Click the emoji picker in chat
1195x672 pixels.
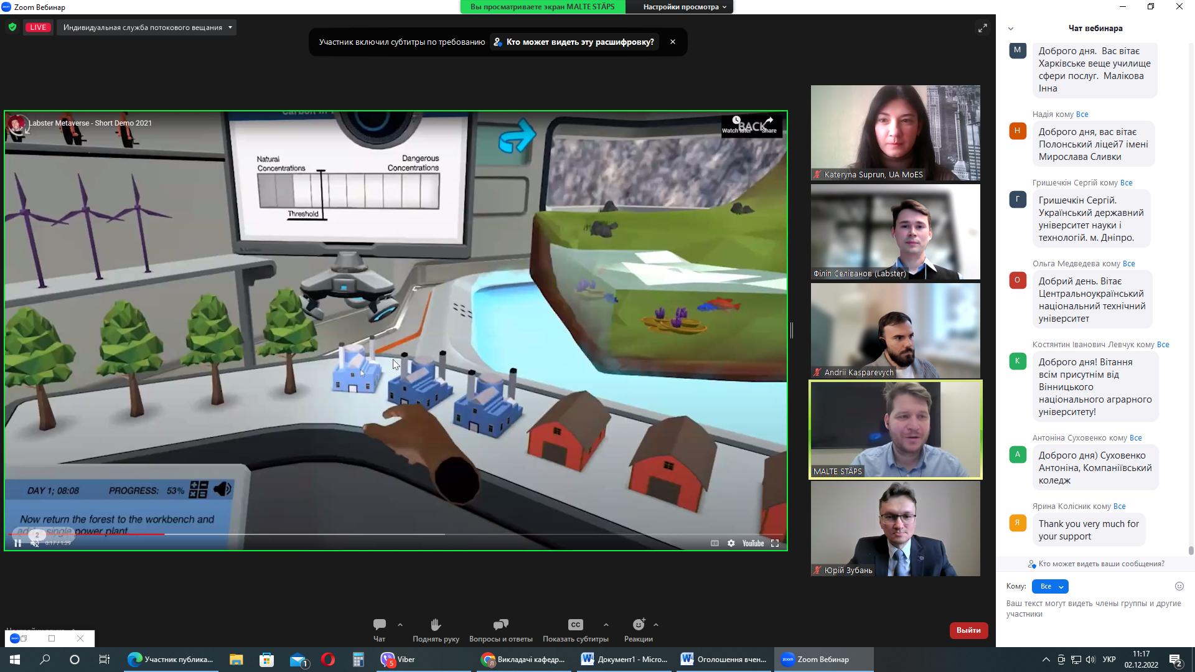pos(1179,586)
